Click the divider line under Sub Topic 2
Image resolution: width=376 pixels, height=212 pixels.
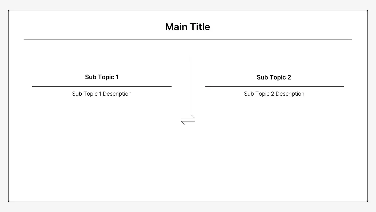274,86
